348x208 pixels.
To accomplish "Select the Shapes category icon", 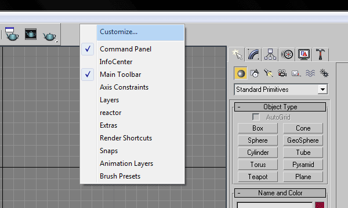I will click(x=255, y=73).
